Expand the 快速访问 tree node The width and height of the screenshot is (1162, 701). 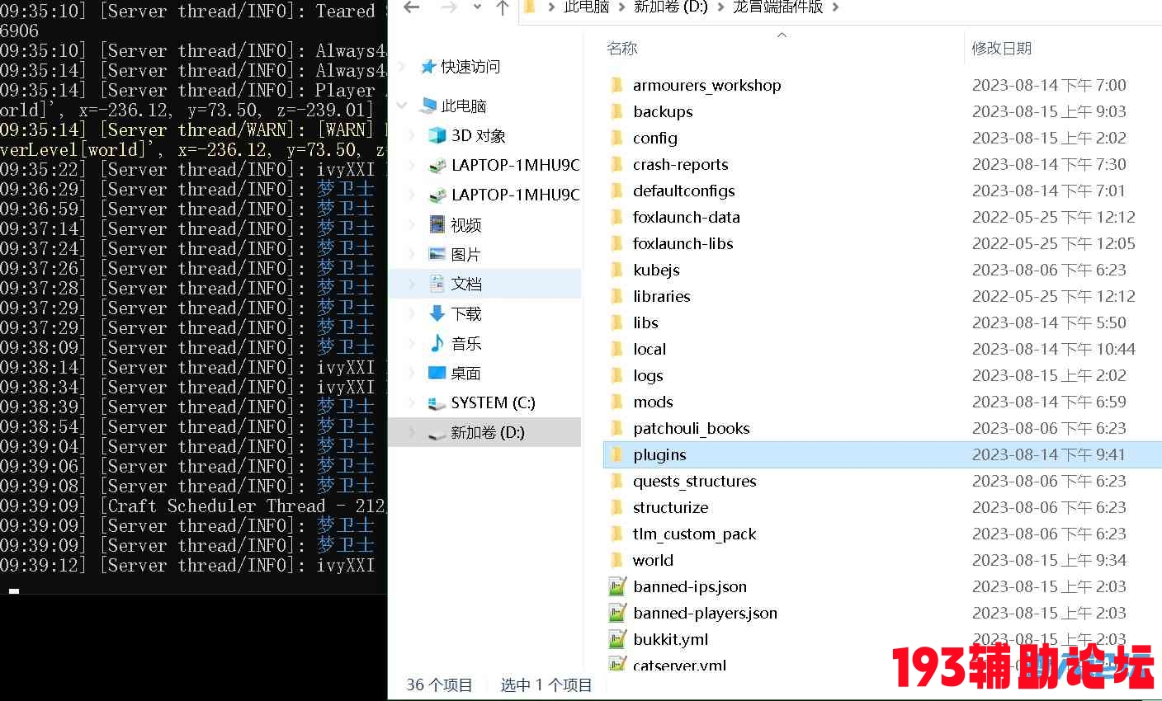point(403,67)
